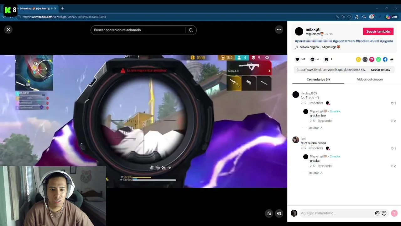This screenshot has width=401, height=226.
Task: Click joel commenter username
Action: coord(303,138)
